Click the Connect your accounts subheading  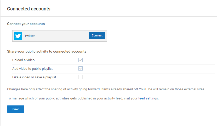(26, 24)
